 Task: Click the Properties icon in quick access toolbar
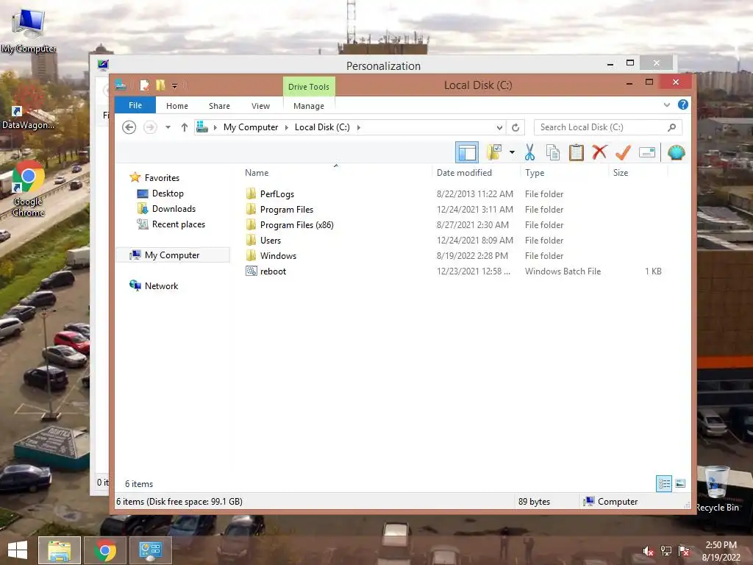point(145,85)
